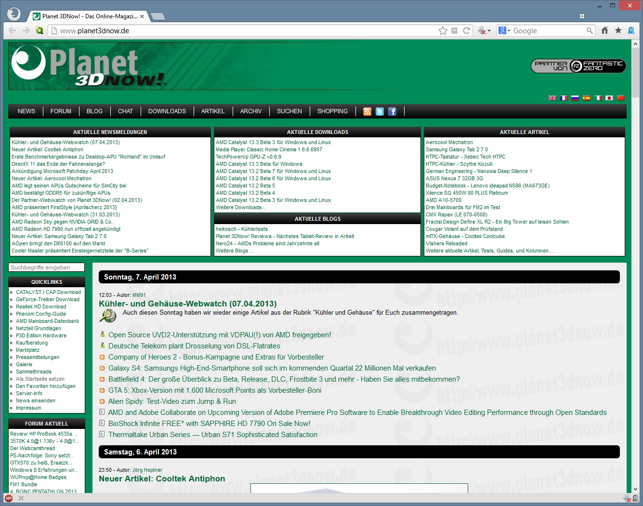Open the Kühler- und Gehäuse-Webwatch headline

[x=187, y=304]
